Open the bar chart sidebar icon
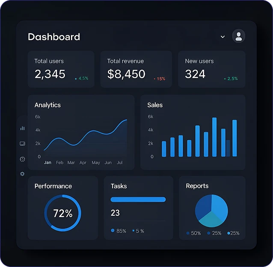Image resolution: width=273 pixels, height=267 pixels. (x=22, y=128)
